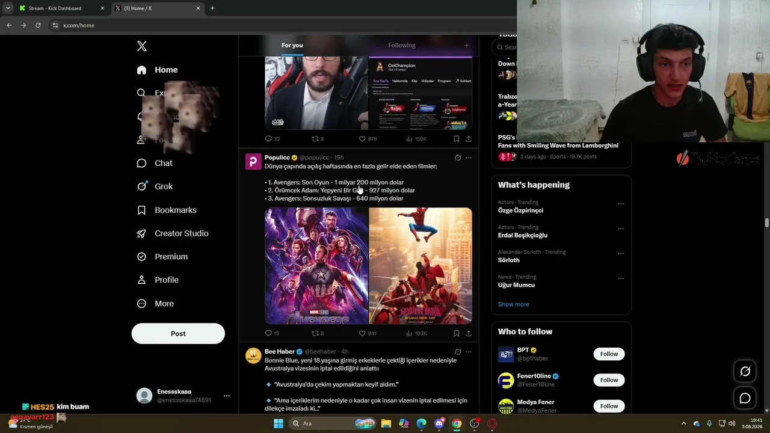
Task: Share the Populicc post
Action: click(x=469, y=333)
